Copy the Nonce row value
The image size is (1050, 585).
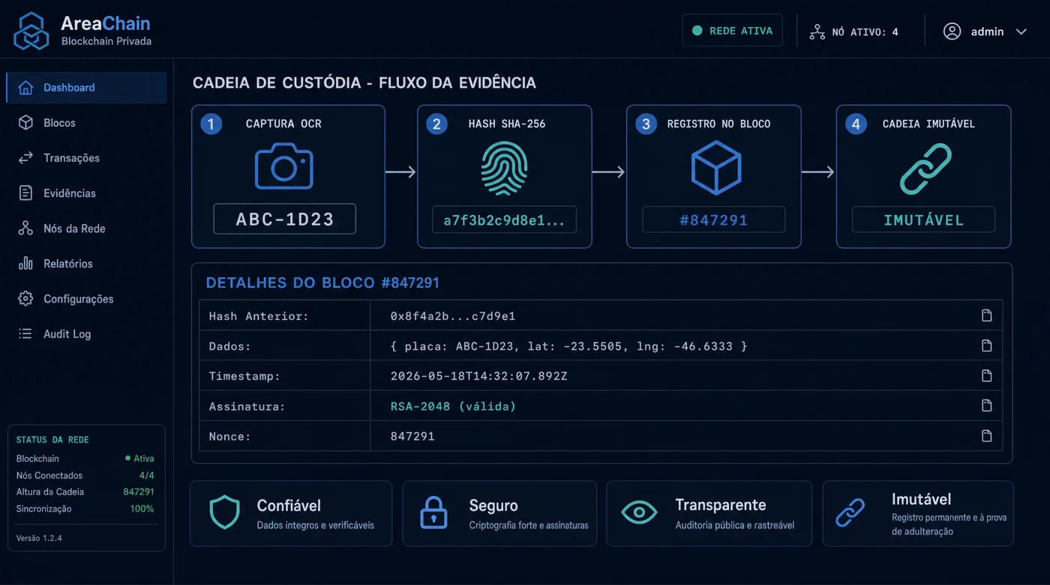pos(987,435)
